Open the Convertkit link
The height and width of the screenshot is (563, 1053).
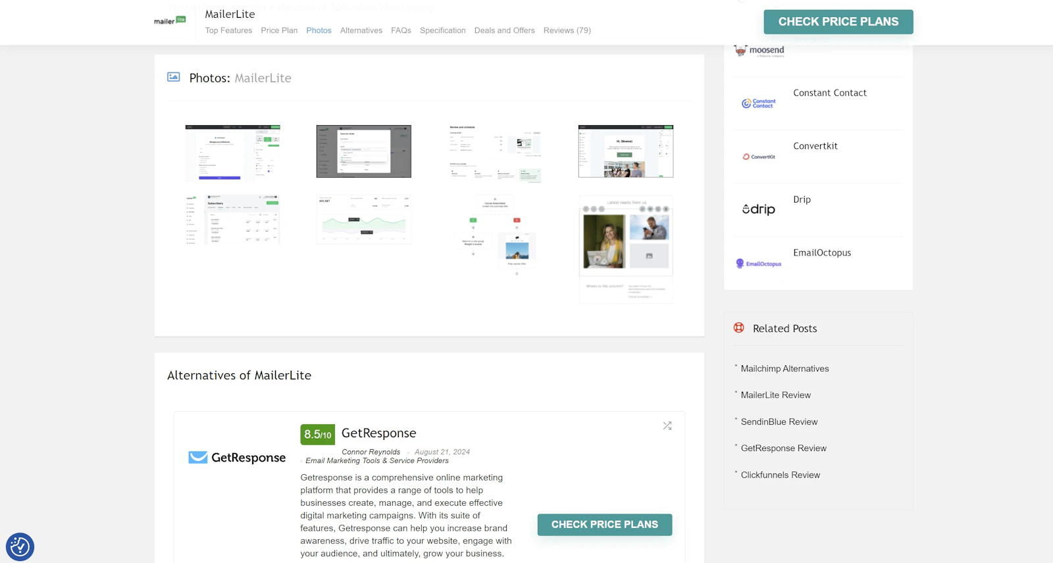click(815, 146)
